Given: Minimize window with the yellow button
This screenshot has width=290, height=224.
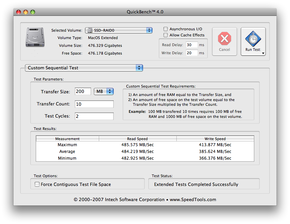Looking at the screenshot, I should coord(26,12).
